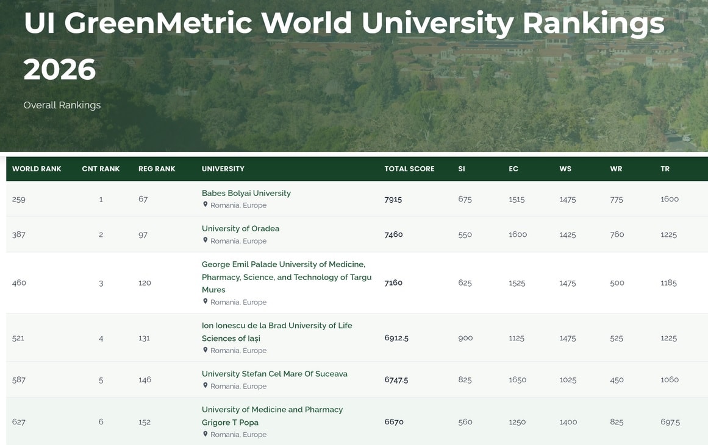Screen dimensions: 708x445
Task: Click regional rank 131 in Ion Ionescu row
Action: (144, 338)
